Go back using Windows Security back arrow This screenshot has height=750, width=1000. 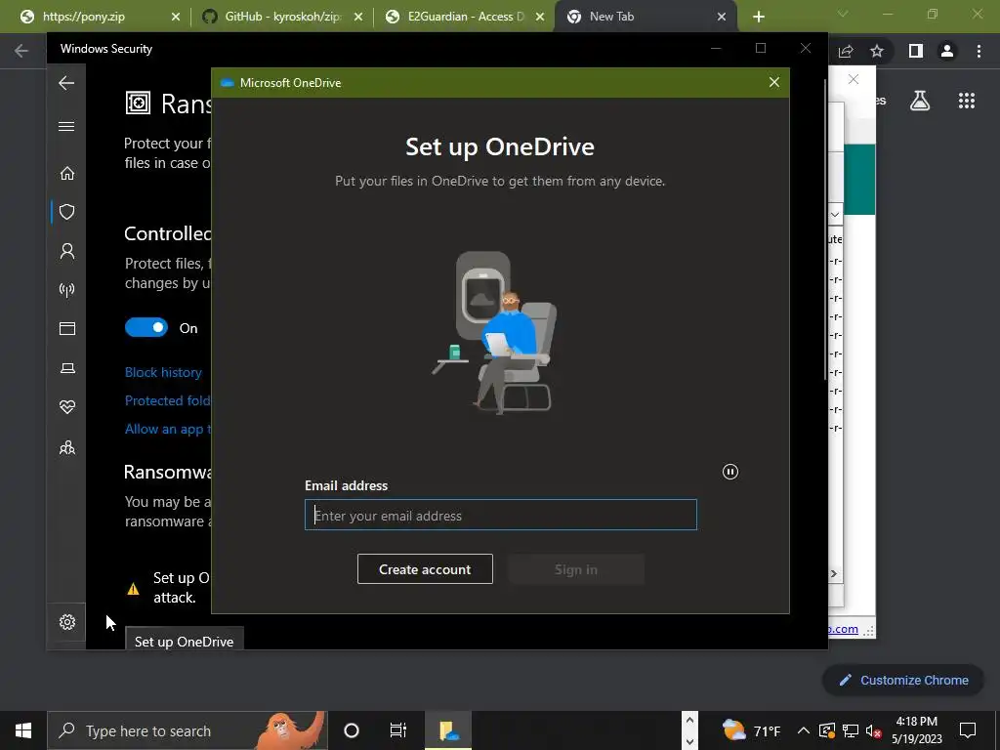click(66, 83)
